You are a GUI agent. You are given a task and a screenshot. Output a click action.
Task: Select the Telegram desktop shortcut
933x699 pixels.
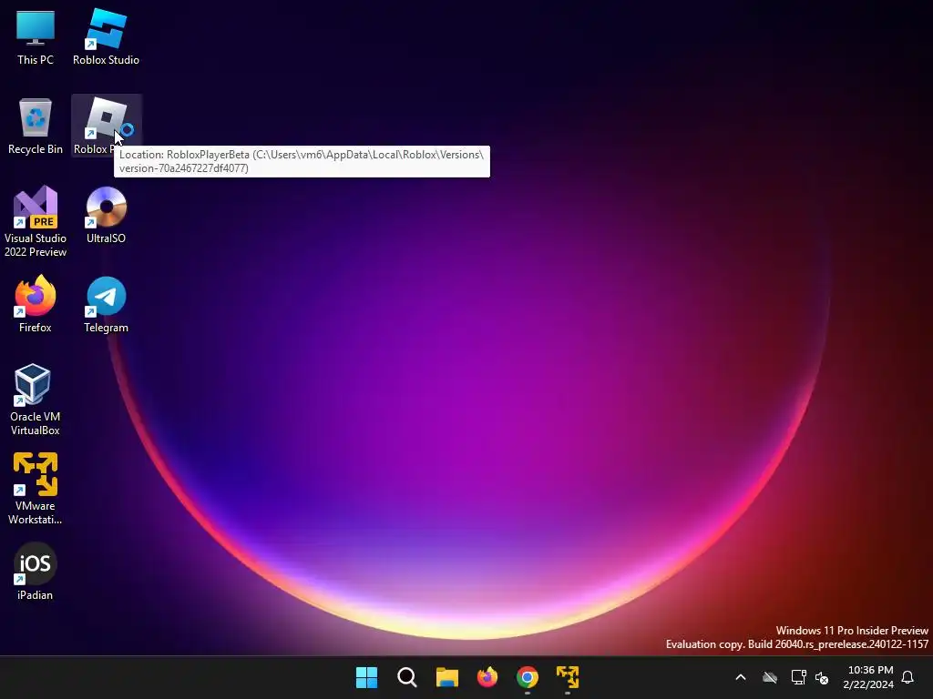pos(106,304)
